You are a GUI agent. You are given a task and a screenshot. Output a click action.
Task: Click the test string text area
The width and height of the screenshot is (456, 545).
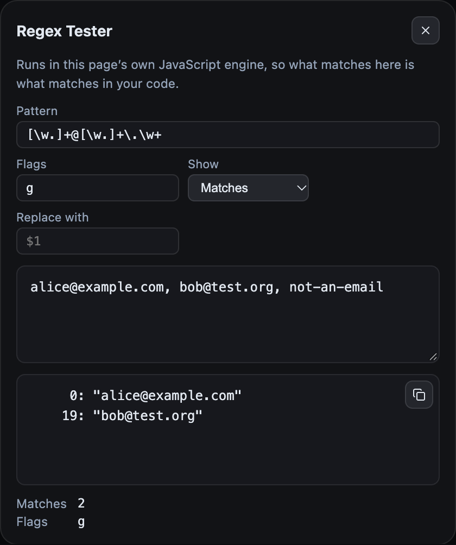click(228, 314)
